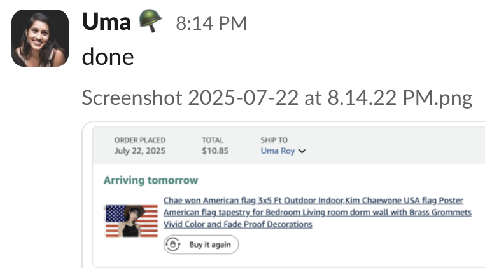485x268 pixels.
Task: Click the Screenshot 2025-07-22 file name
Action: tap(277, 98)
